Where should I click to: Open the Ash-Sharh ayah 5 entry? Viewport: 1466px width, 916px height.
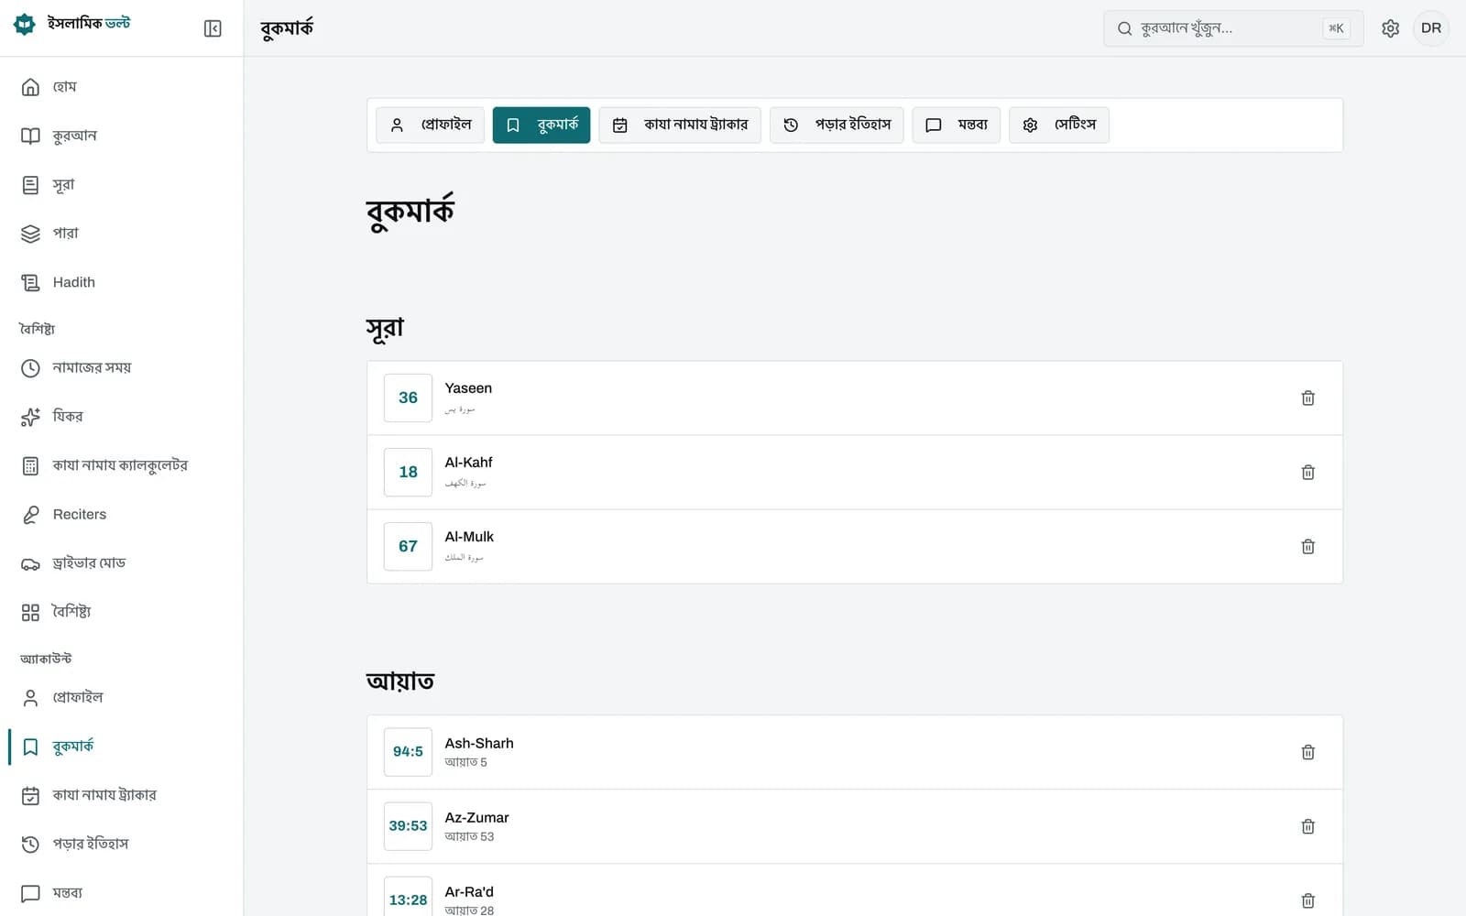coord(855,752)
